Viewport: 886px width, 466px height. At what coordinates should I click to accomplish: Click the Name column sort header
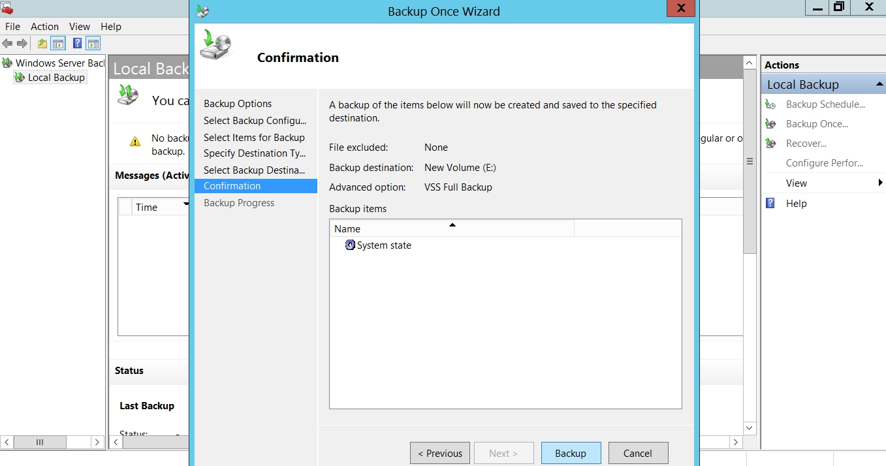[452, 228]
